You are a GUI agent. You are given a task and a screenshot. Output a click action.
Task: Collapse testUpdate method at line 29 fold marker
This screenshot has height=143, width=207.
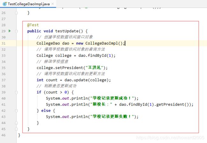pos(17,31)
